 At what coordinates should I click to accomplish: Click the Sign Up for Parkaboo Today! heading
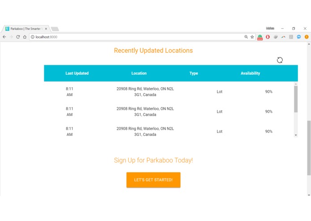[153, 160]
